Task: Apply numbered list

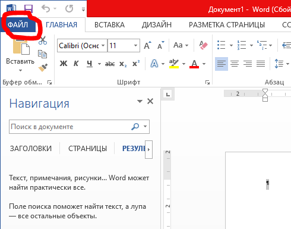Action: (242, 45)
